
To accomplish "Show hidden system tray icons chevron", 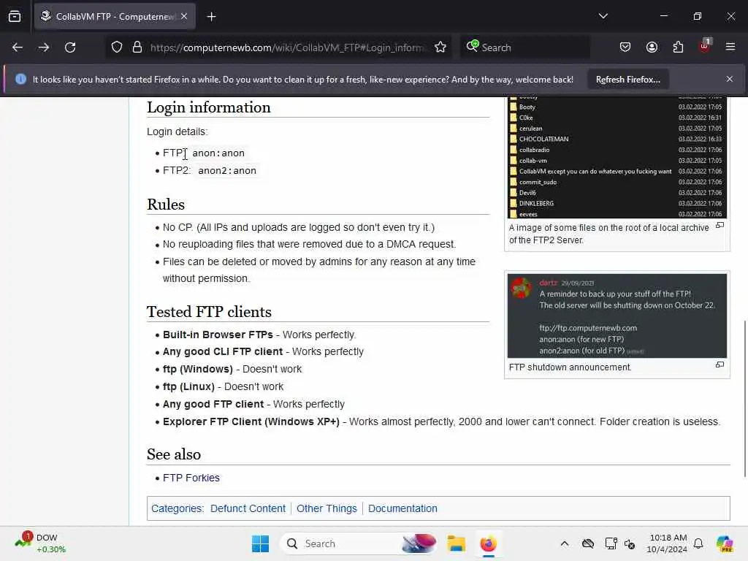I will pyautogui.click(x=565, y=543).
